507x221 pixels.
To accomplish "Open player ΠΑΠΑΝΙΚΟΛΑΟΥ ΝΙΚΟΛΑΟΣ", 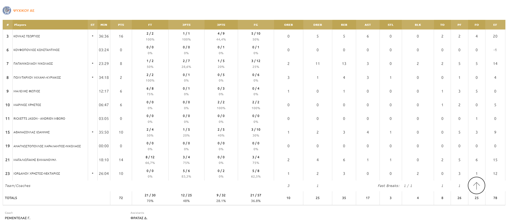I will 33,64.
